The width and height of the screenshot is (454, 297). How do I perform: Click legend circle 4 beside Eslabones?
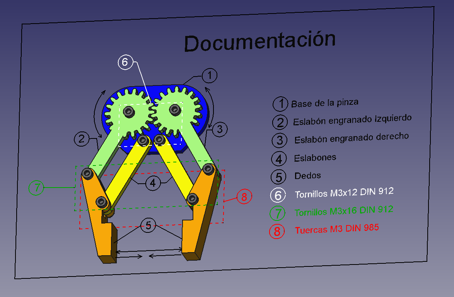coord(279,159)
